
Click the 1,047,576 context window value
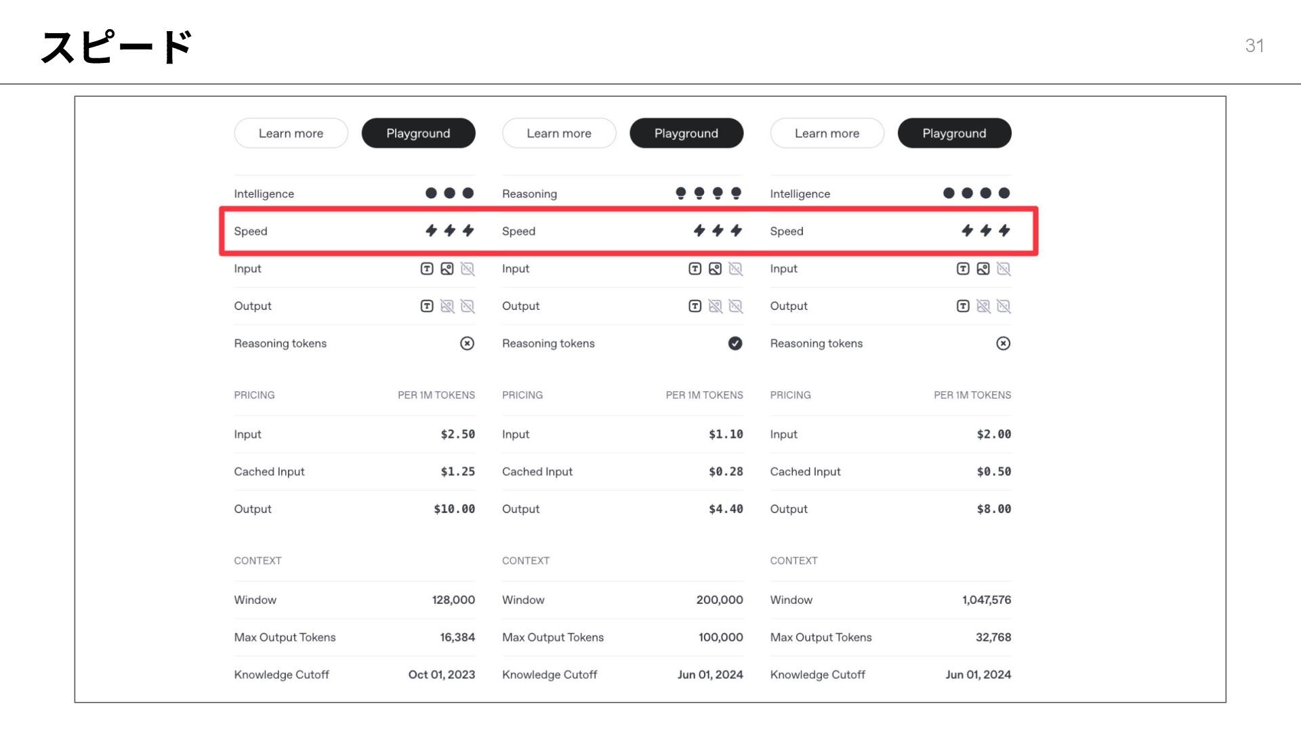[x=986, y=600]
